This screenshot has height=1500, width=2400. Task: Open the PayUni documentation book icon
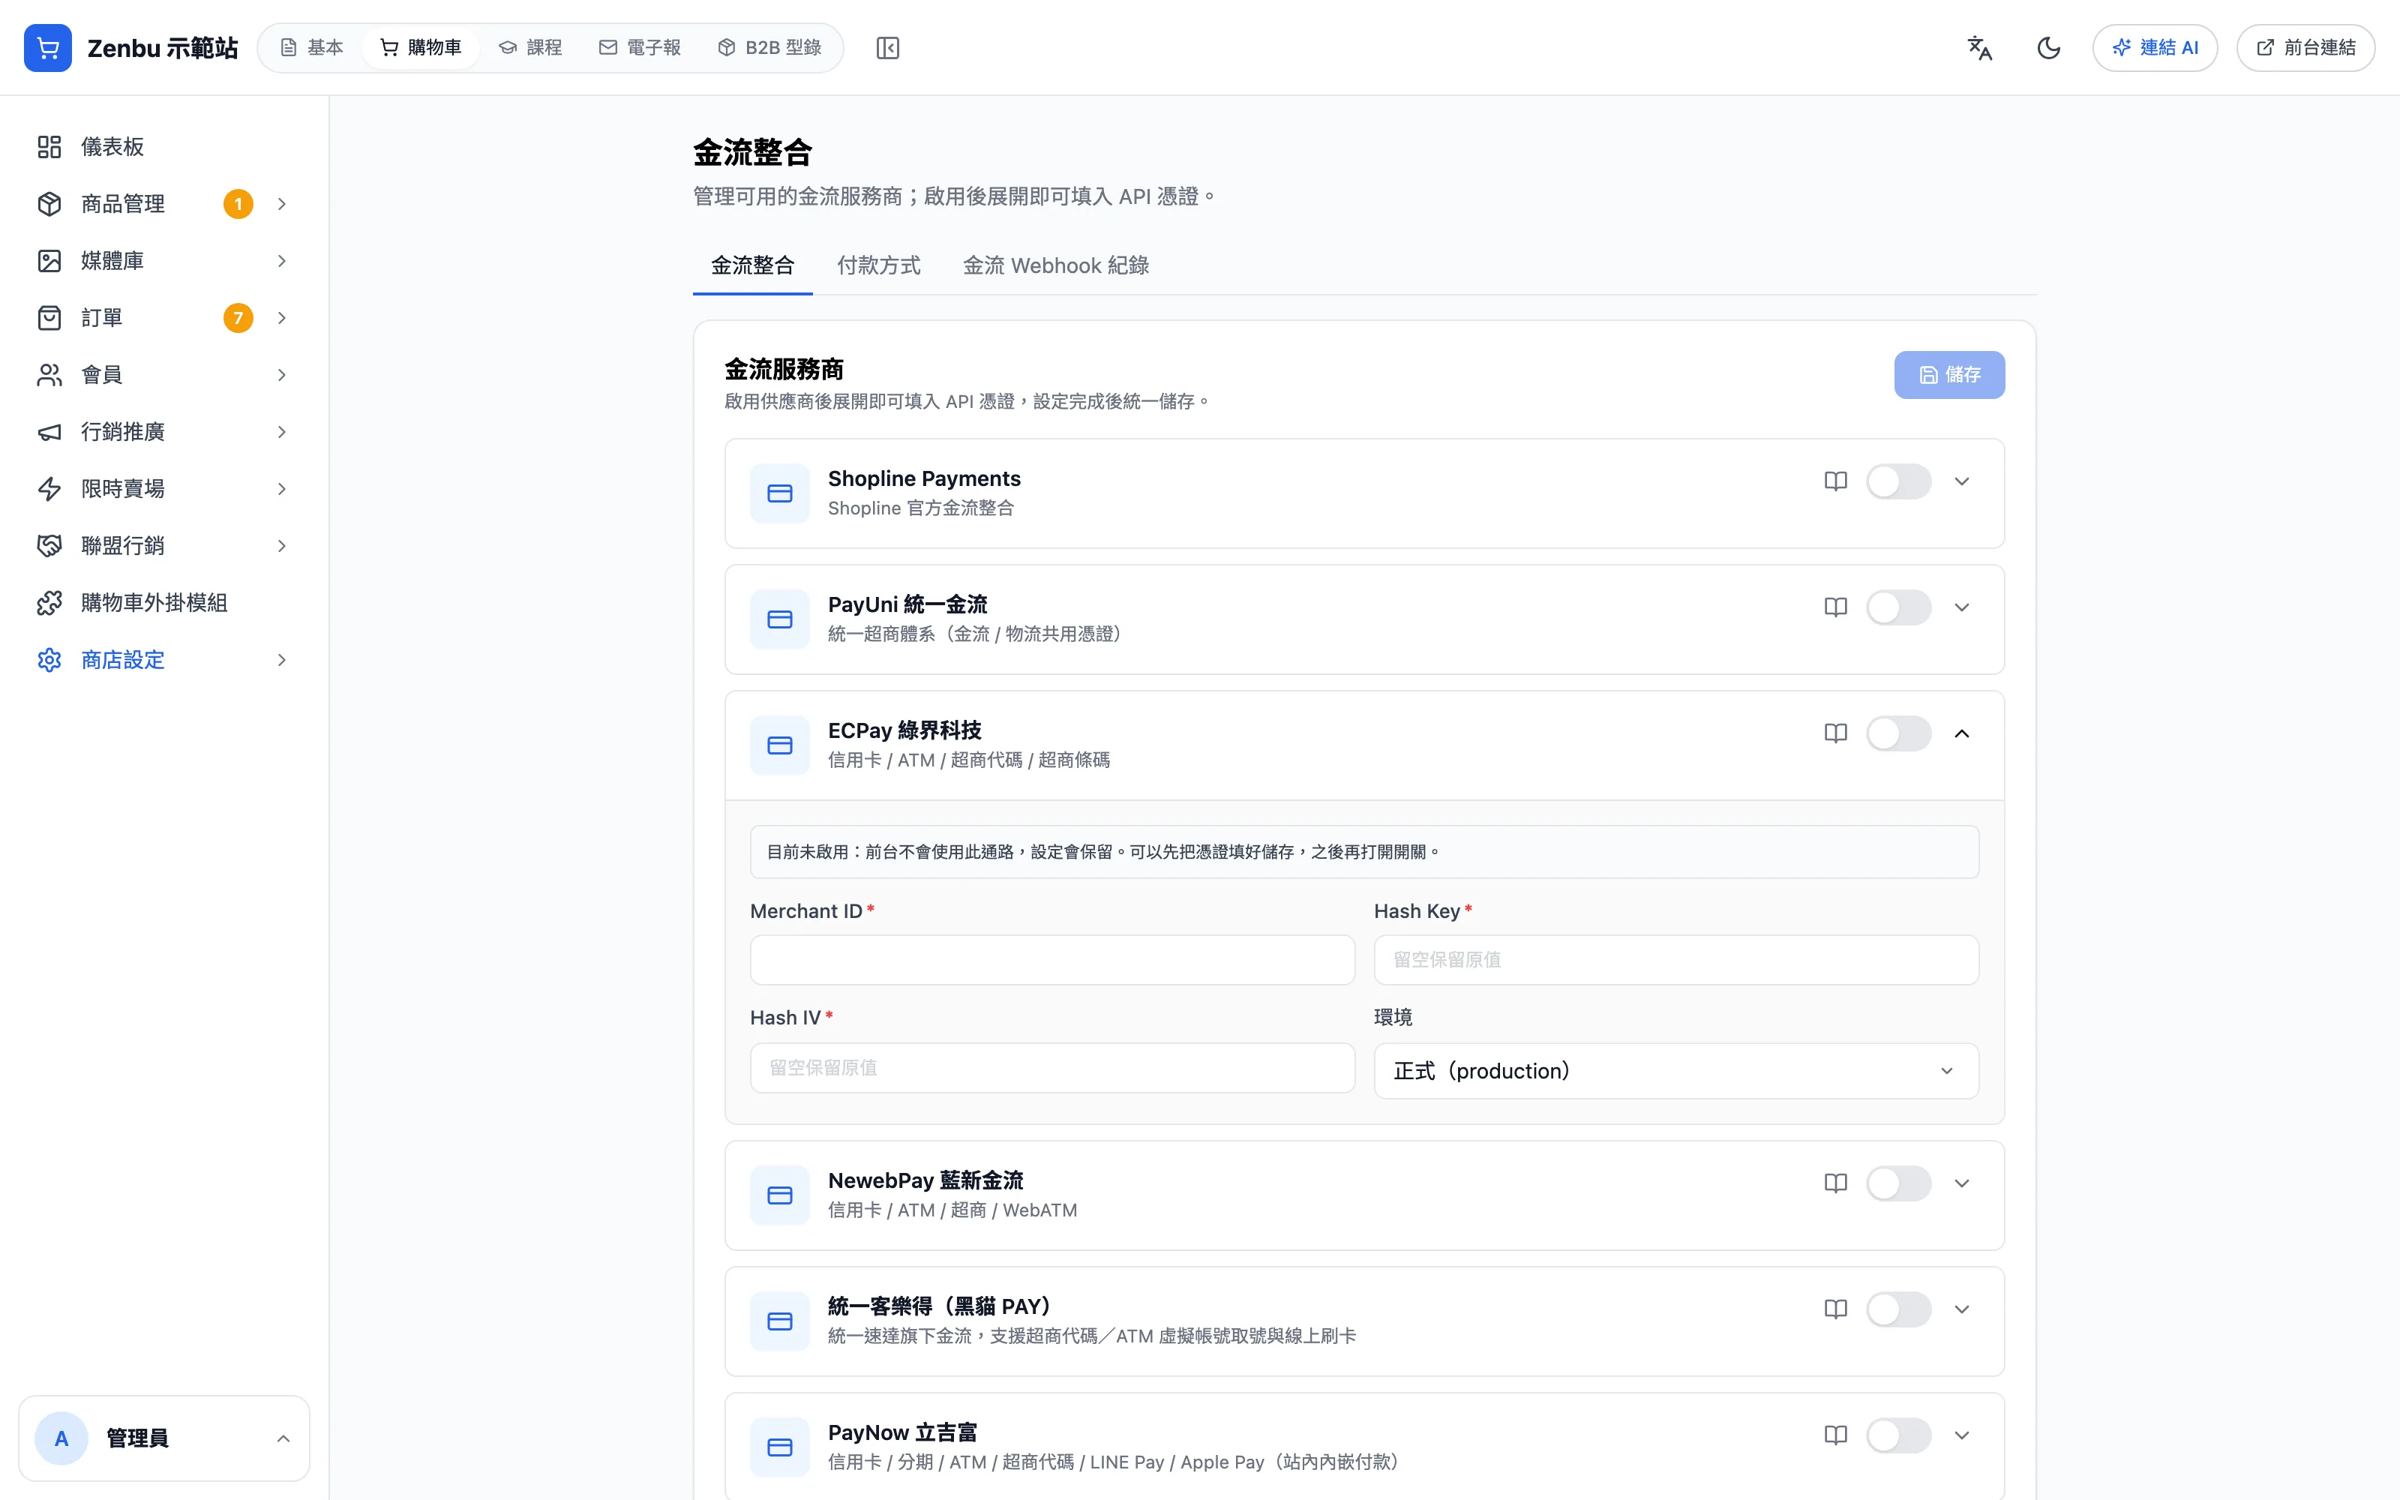click(1836, 607)
